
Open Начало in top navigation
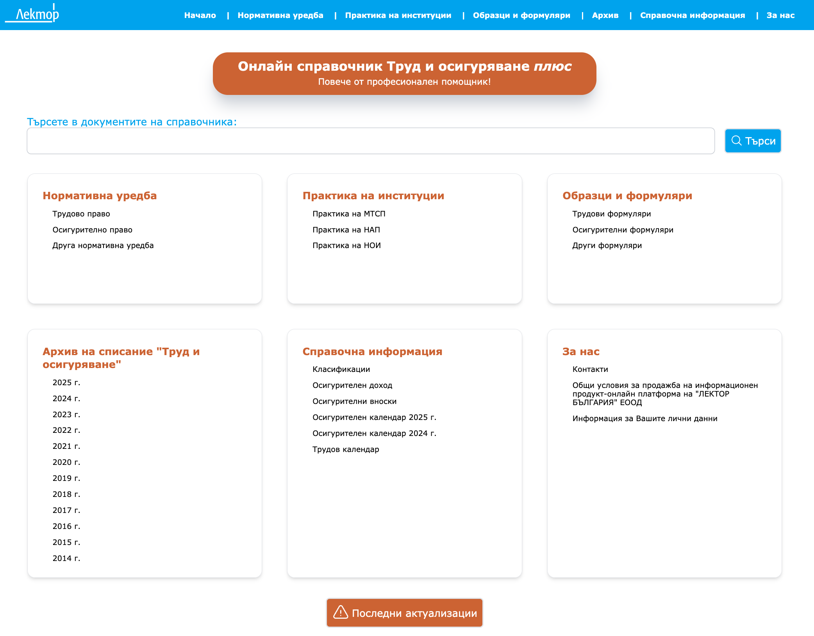[200, 15]
